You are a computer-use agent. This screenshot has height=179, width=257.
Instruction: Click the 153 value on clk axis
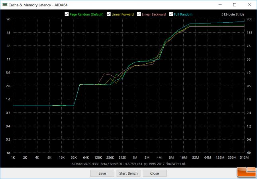coord(249,33)
